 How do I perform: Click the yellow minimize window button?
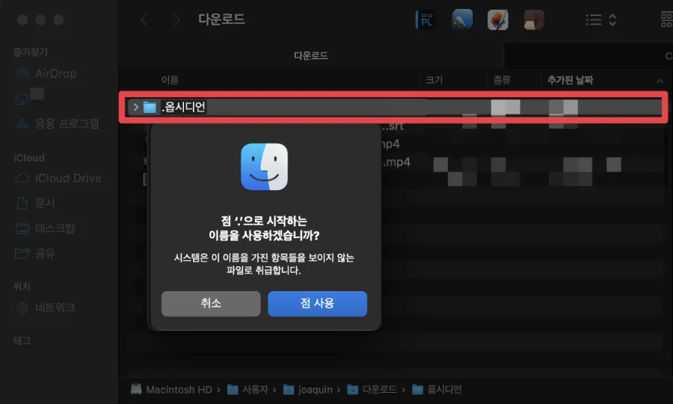(x=41, y=19)
